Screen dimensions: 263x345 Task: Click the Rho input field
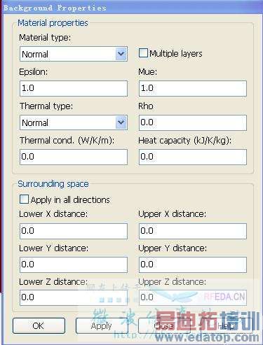click(x=193, y=122)
